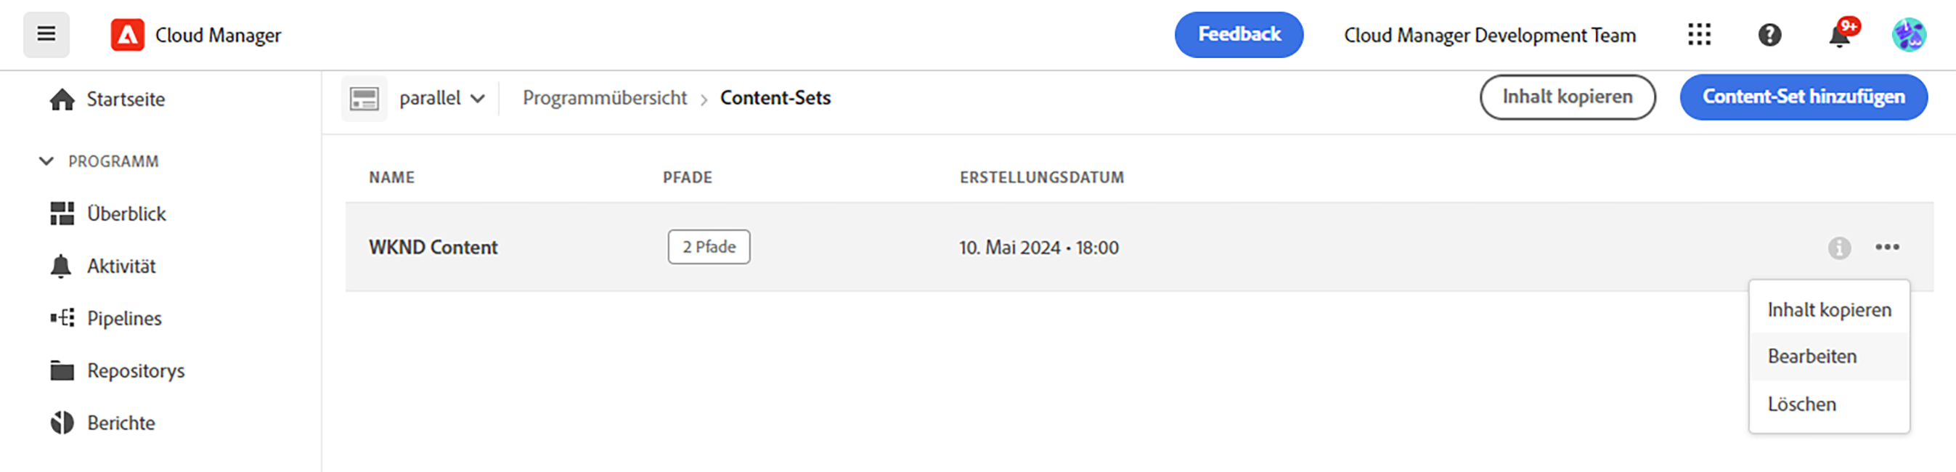Collapse the PROGRAMM sidebar section
The image size is (1956, 472).
pos(46,161)
